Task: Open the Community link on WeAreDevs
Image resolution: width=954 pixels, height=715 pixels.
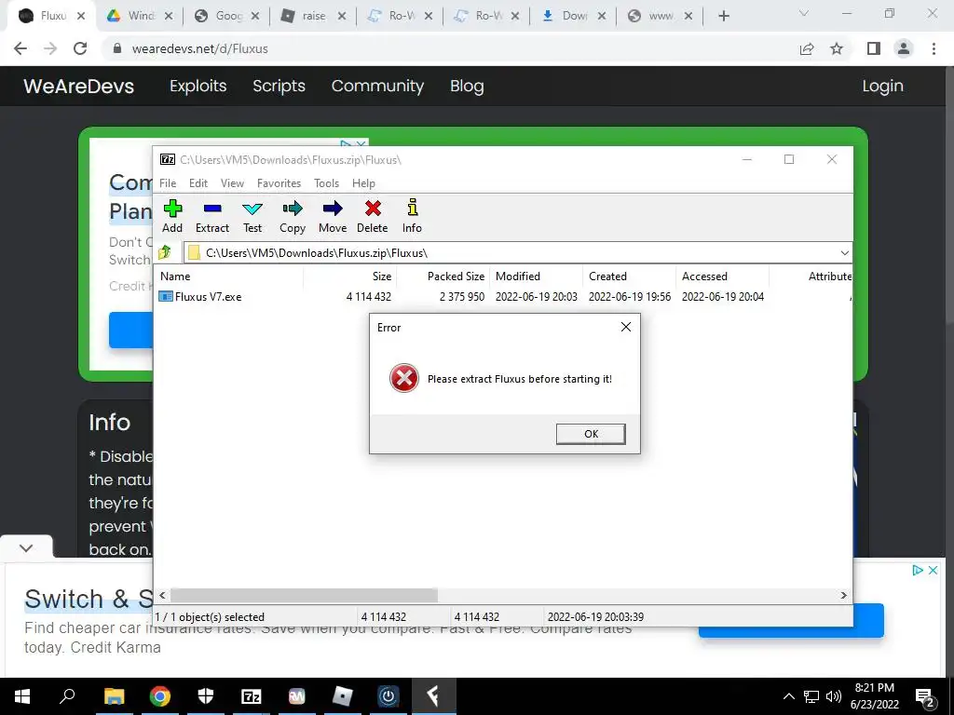Action: click(x=377, y=86)
